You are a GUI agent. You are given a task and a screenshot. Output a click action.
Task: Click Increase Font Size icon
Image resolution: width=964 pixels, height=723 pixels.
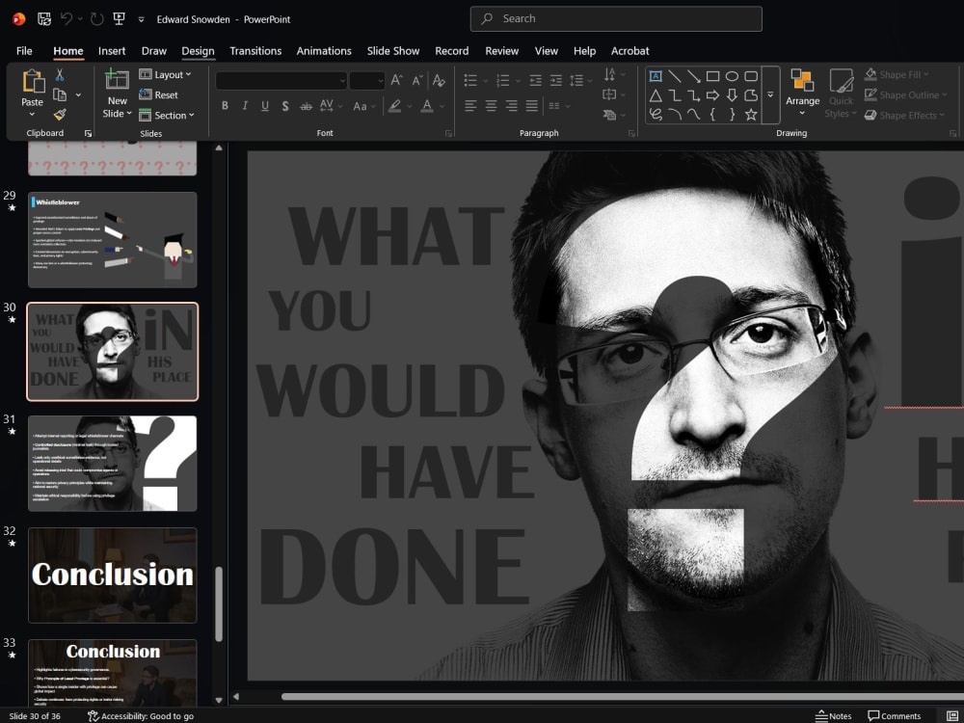[x=396, y=80]
